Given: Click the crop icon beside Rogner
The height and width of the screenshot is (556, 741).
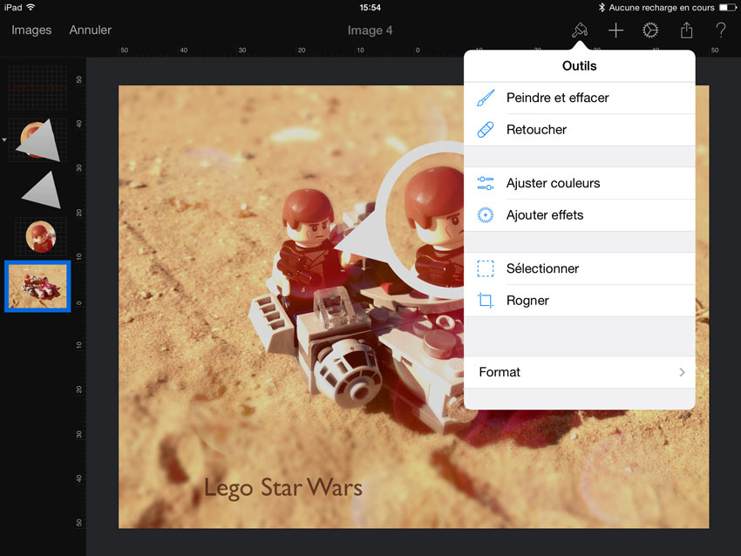Looking at the screenshot, I should [x=486, y=301].
